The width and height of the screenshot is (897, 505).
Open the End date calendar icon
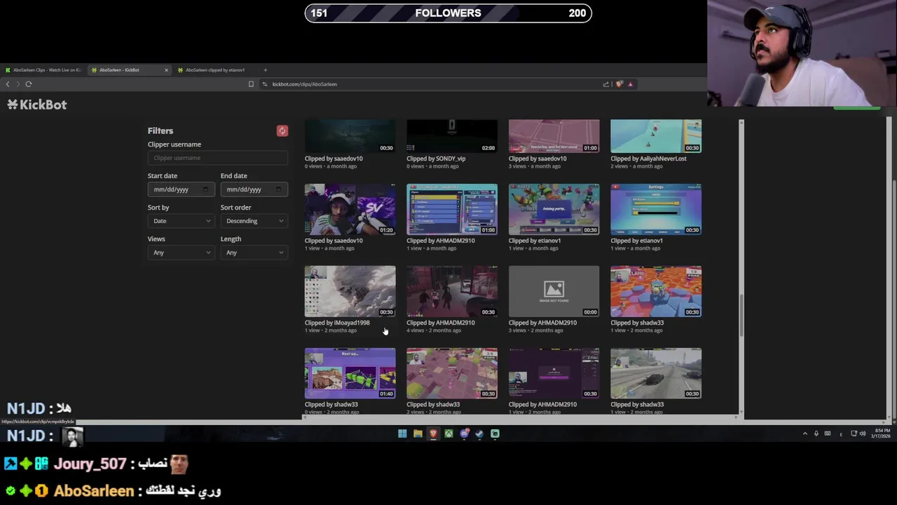[x=278, y=189]
